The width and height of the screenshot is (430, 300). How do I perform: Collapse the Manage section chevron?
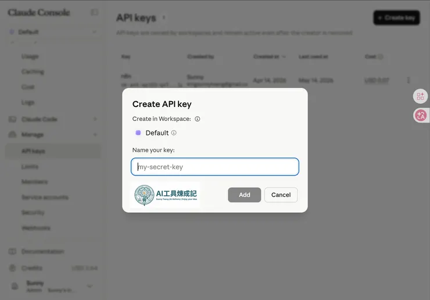tap(95, 134)
